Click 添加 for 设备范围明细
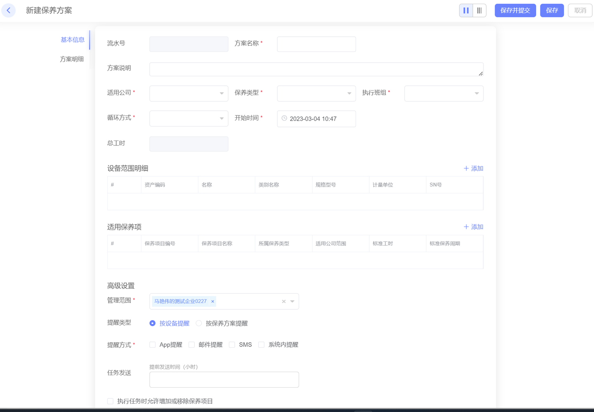The height and width of the screenshot is (412, 594). (x=473, y=169)
